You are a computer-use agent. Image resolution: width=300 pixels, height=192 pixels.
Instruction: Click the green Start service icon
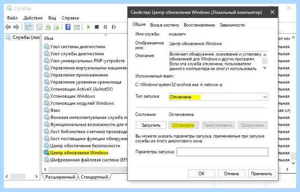(88, 27)
